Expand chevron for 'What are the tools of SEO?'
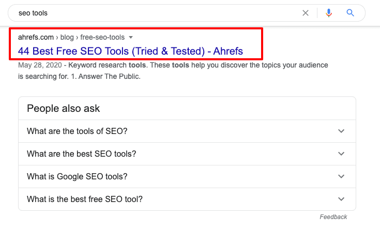Image resolution: width=380 pixels, height=234 pixels. [341, 131]
